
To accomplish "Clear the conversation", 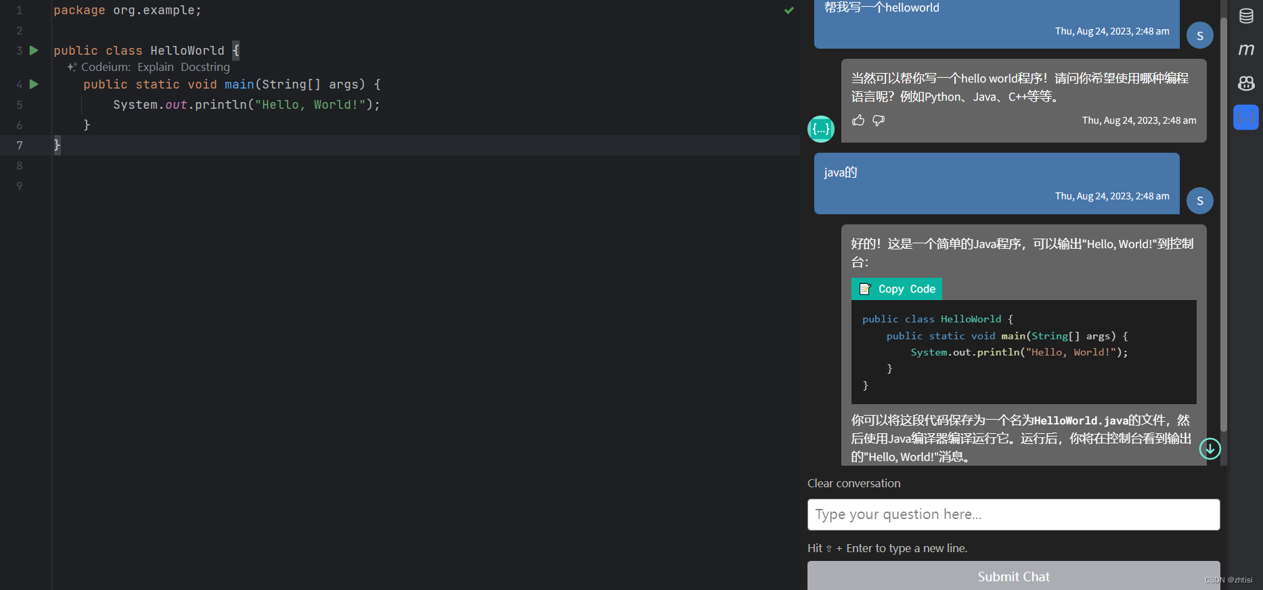I will (x=854, y=483).
